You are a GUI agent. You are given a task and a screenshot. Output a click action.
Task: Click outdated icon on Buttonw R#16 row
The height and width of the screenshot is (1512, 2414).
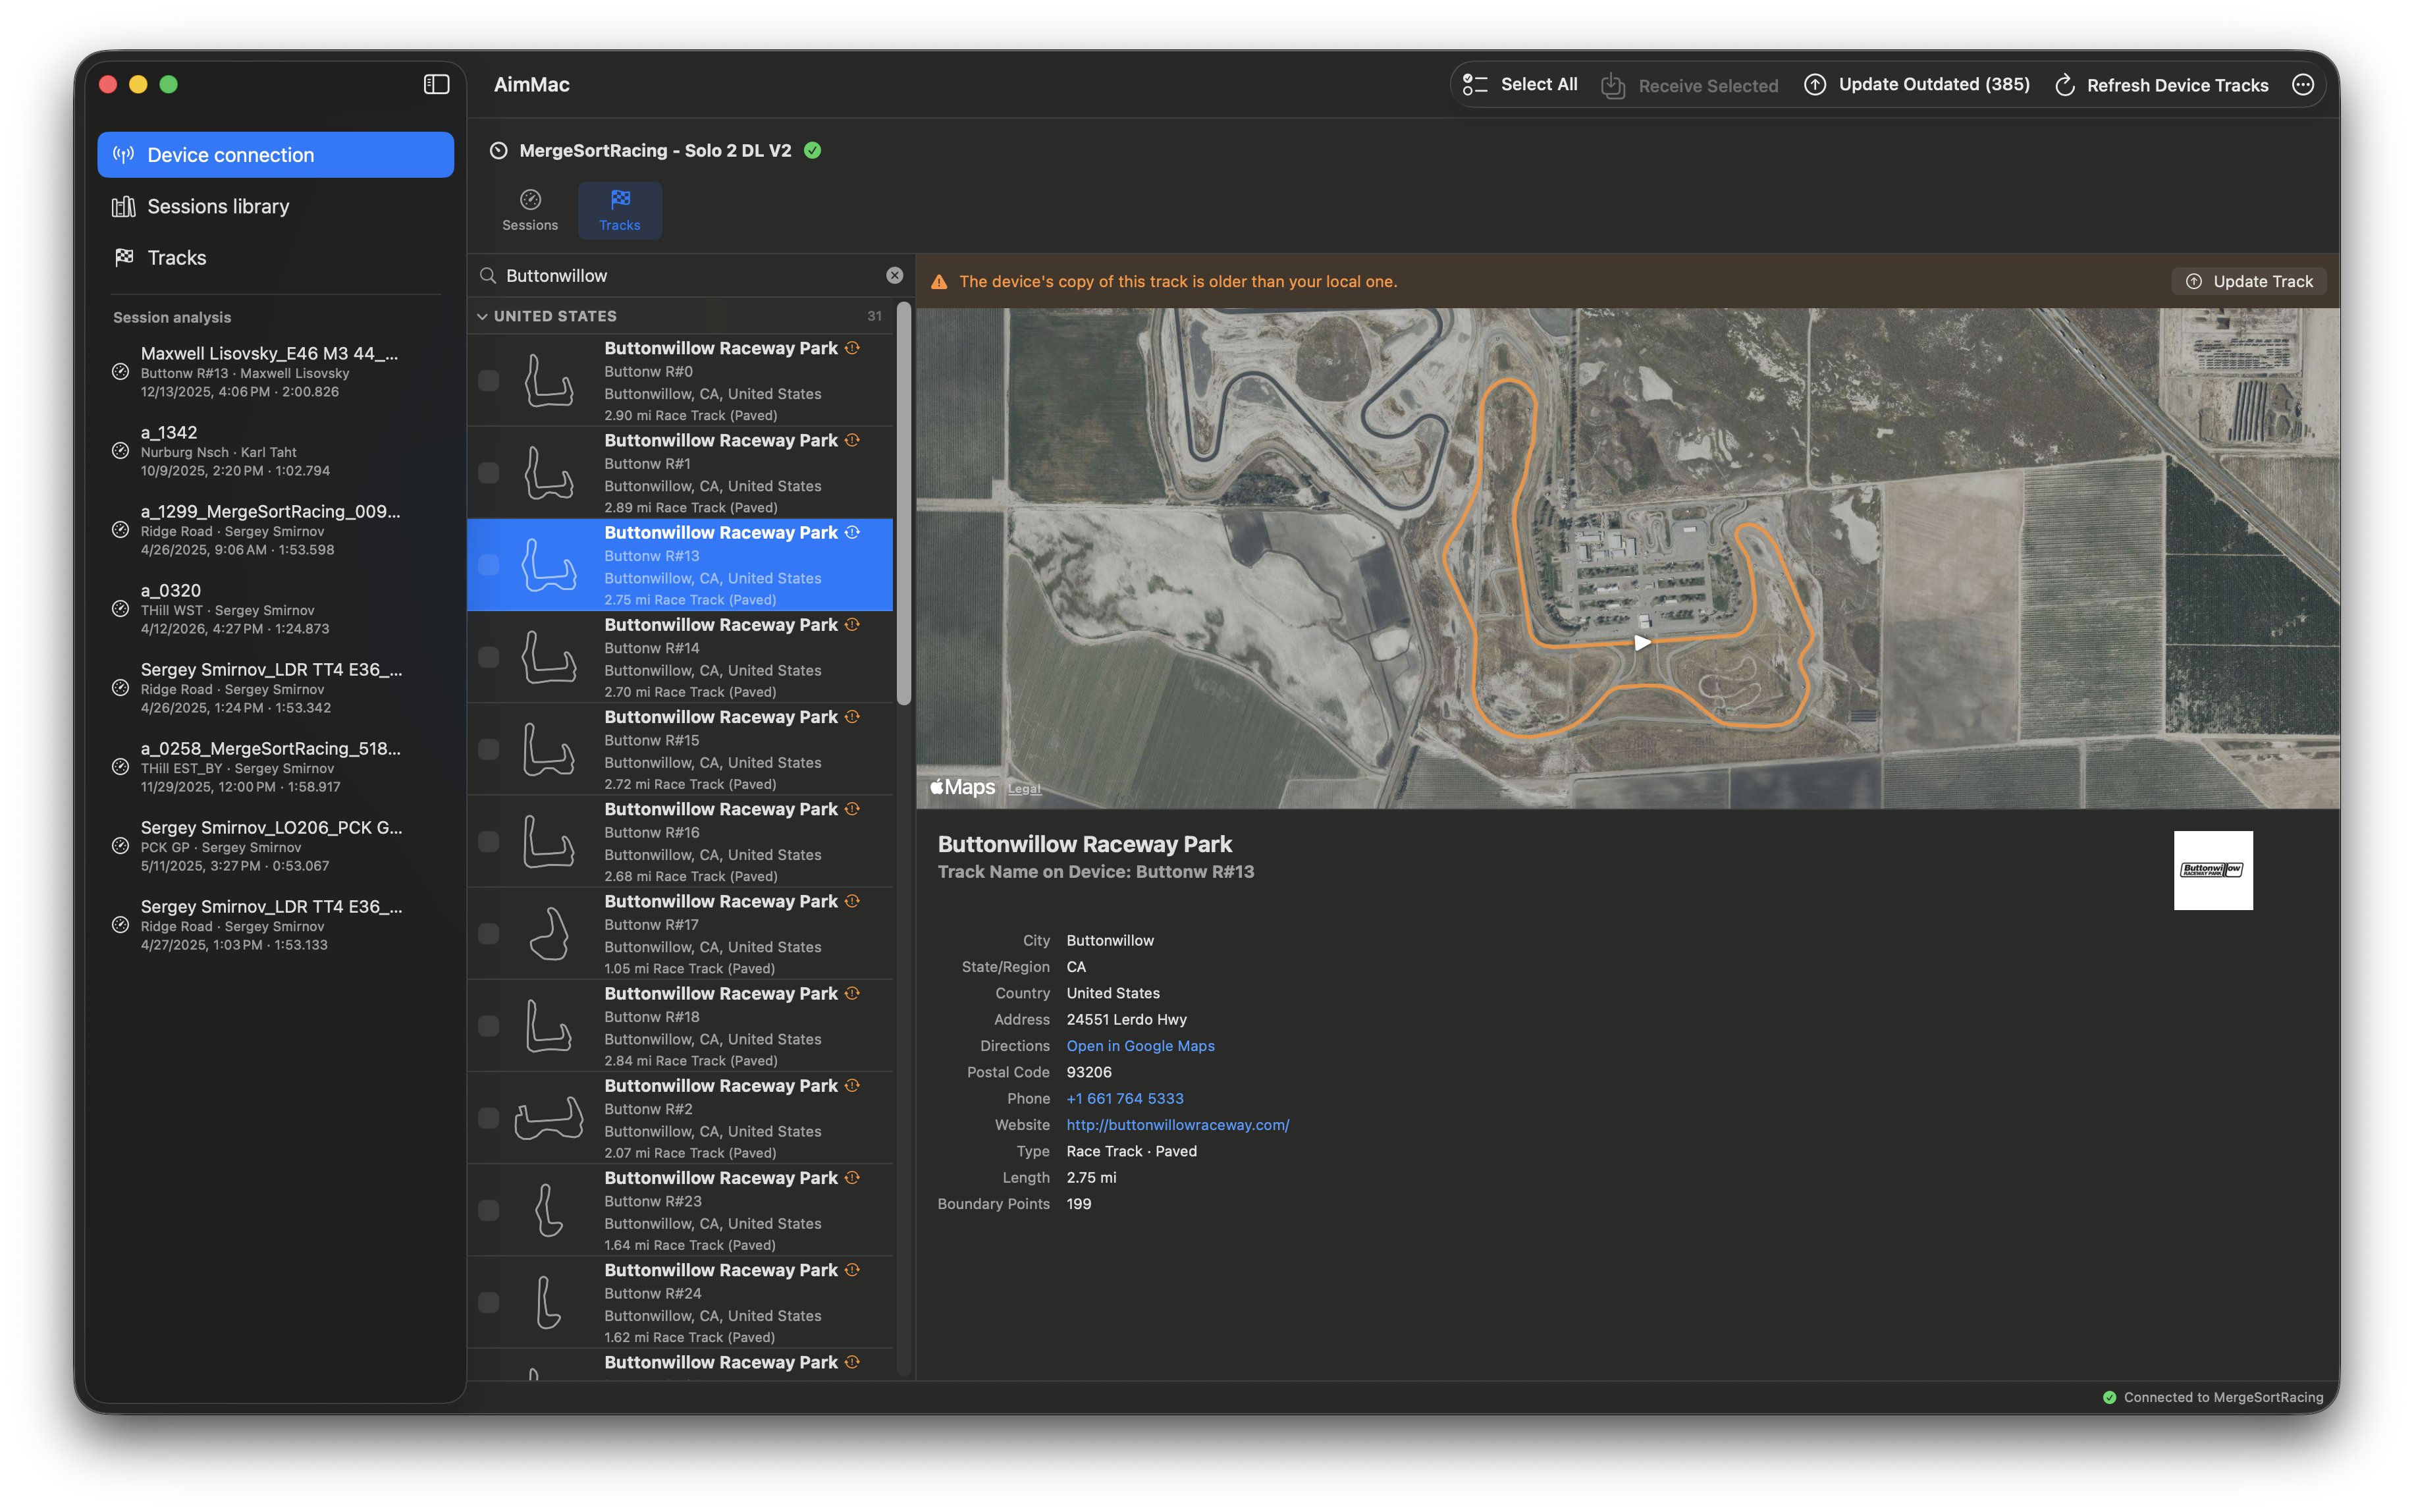point(852,808)
